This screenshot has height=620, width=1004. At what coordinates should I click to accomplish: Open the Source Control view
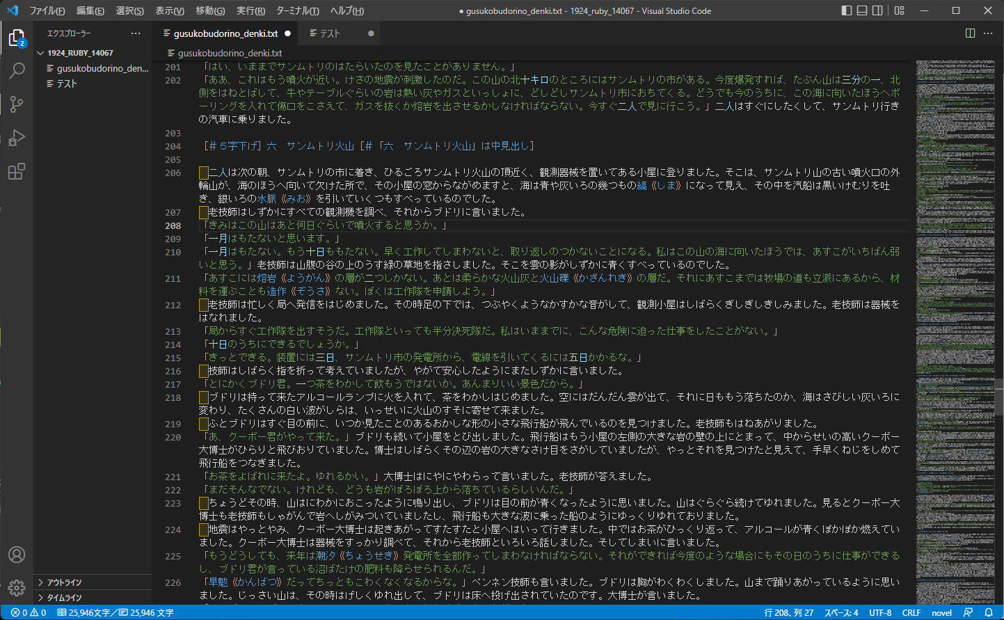(17, 104)
